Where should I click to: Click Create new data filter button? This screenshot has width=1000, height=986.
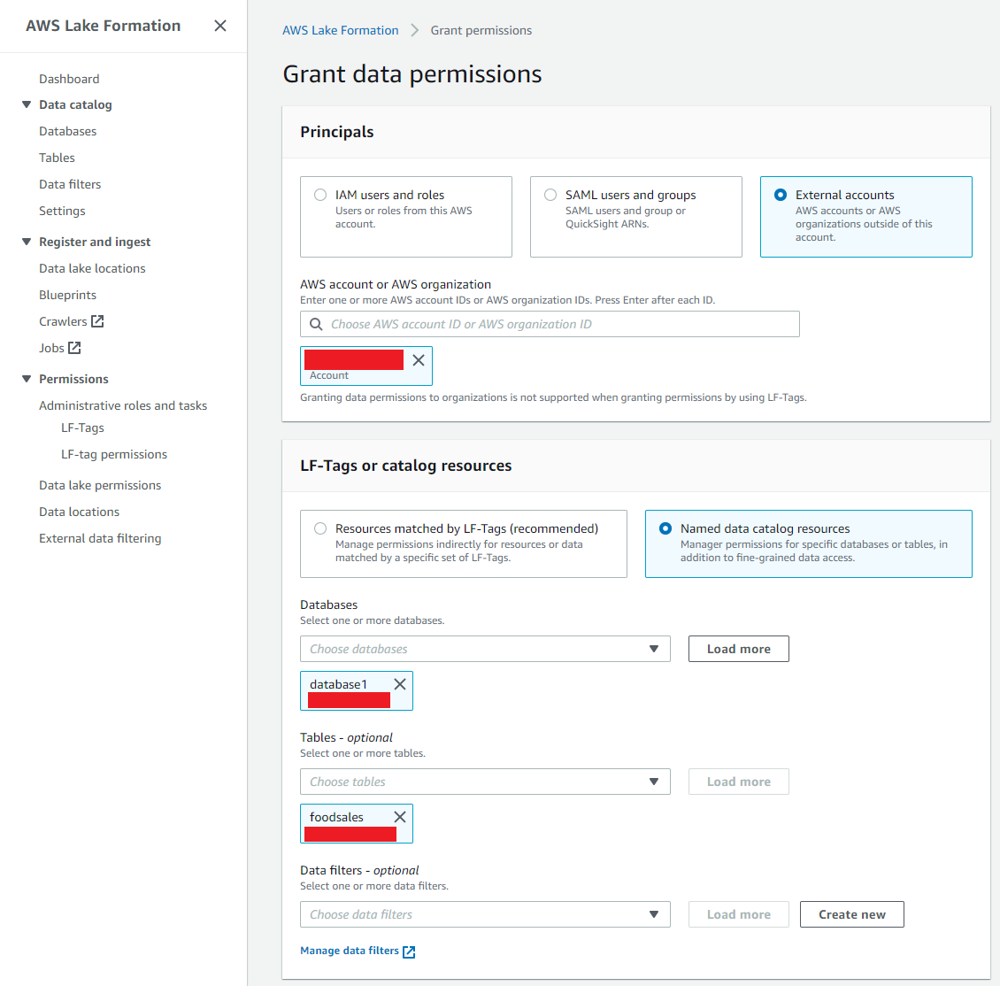[852, 914]
